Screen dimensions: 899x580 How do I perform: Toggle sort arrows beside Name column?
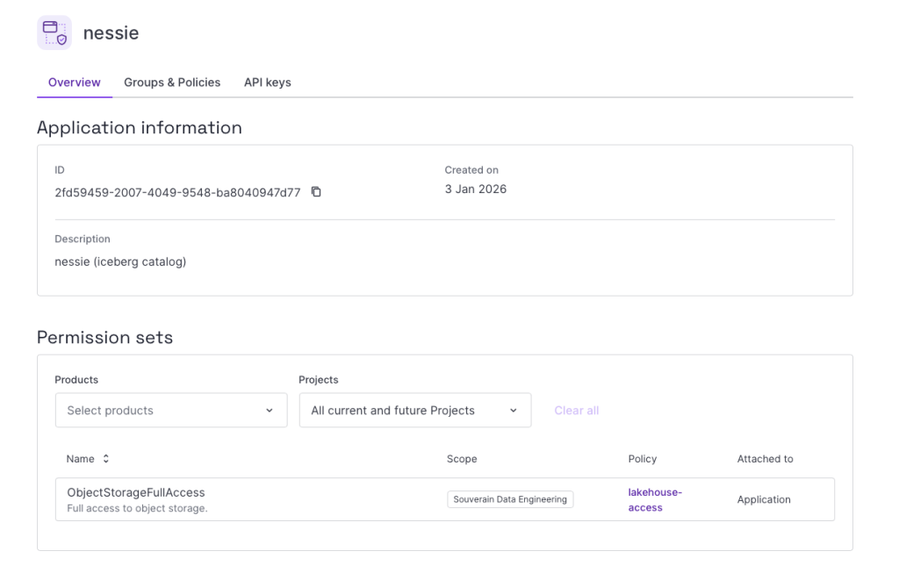click(106, 459)
